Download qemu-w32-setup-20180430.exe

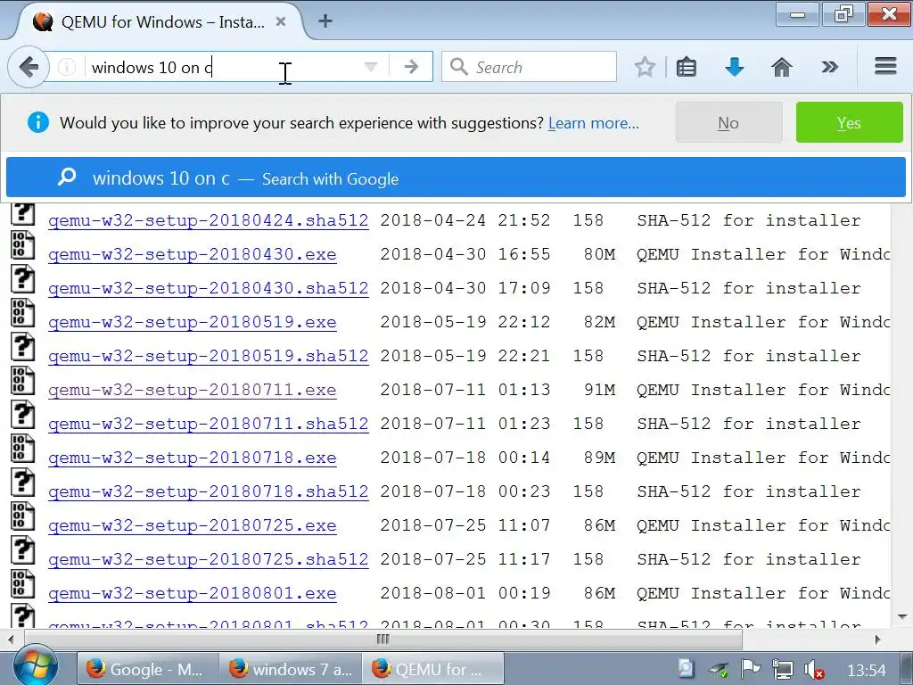pos(193,254)
